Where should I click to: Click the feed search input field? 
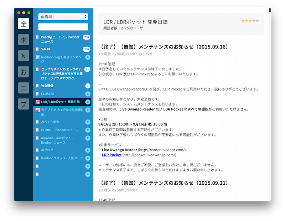tap(63, 27)
